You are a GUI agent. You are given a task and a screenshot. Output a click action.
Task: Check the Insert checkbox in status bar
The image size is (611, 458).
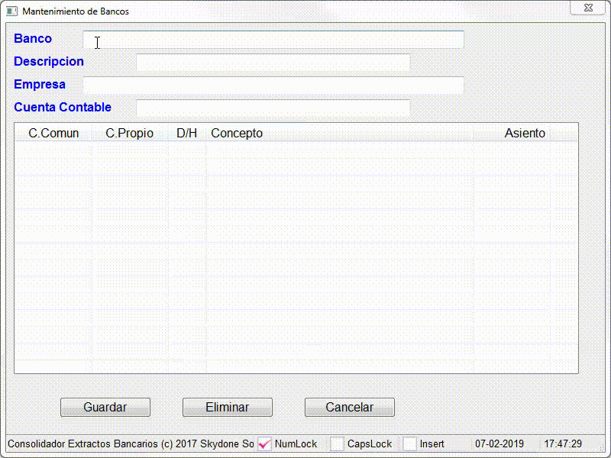coord(410,444)
